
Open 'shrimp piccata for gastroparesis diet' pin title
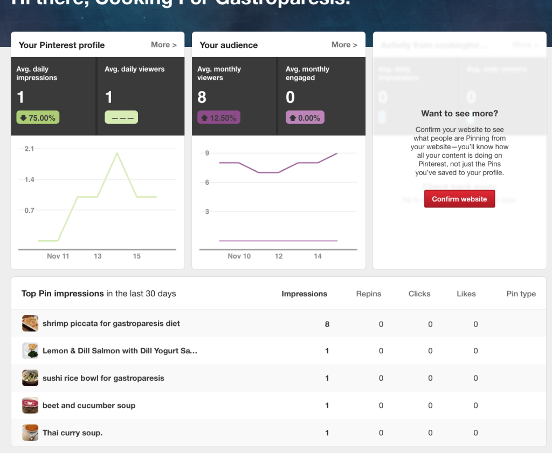(111, 324)
